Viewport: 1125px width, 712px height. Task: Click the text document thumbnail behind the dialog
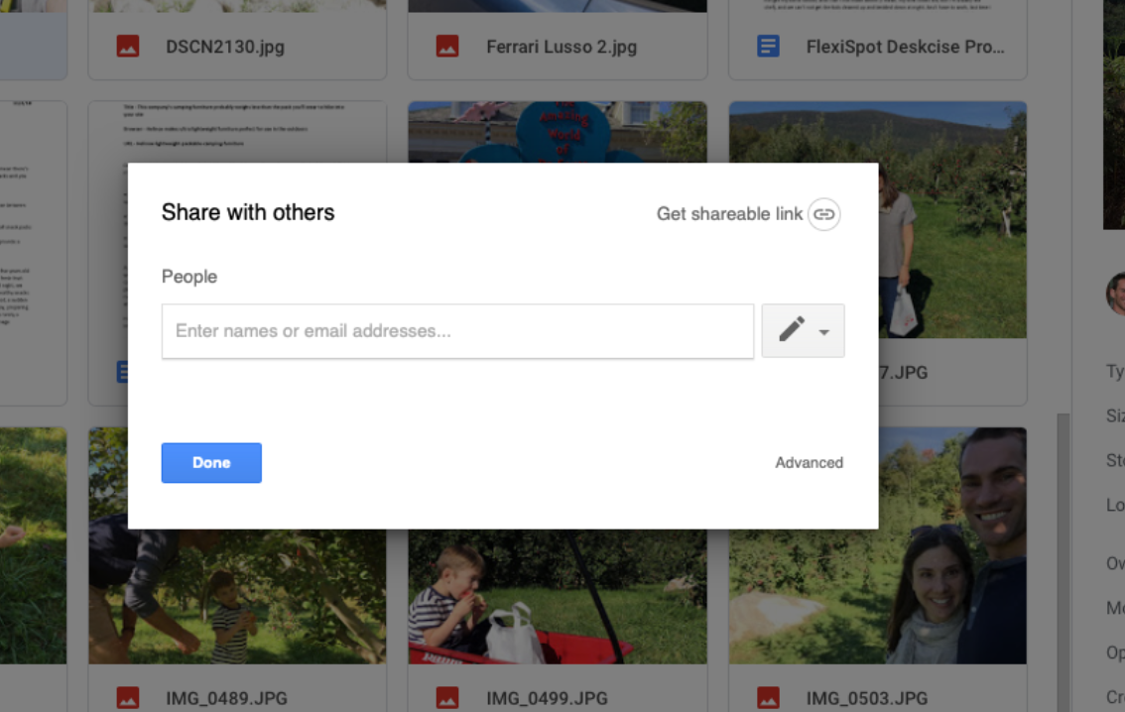(237, 132)
